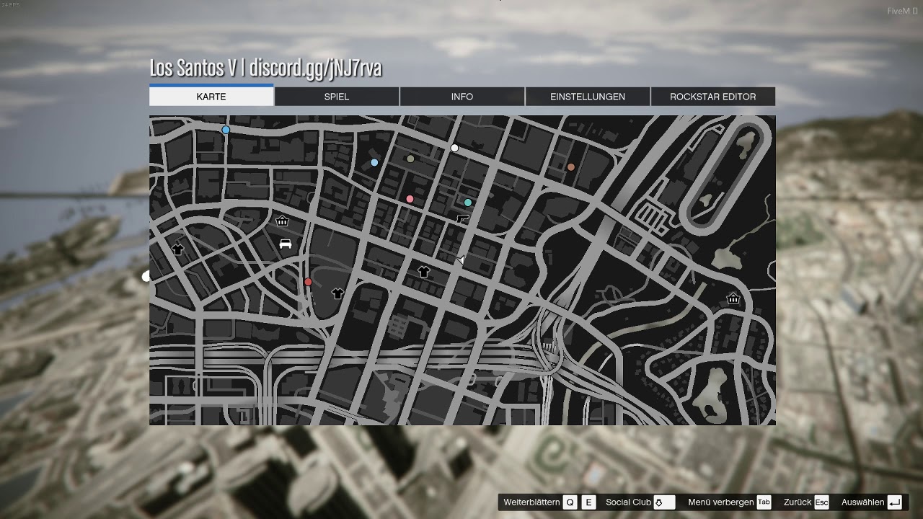Image resolution: width=923 pixels, height=519 pixels.
Task: Select light-blue blip beside the olive blip
Action: tap(374, 162)
